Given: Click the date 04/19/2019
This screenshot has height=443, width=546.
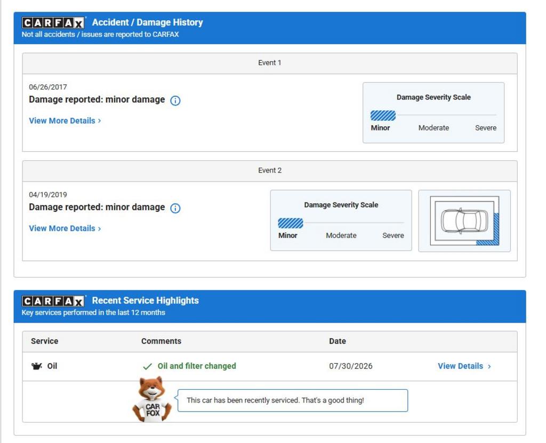Looking at the screenshot, I should [x=47, y=195].
